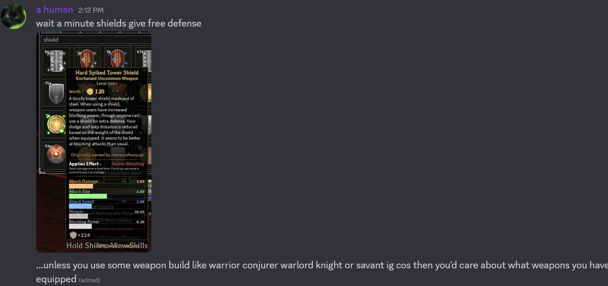Click the blue Attack Speed bar

point(80,206)
